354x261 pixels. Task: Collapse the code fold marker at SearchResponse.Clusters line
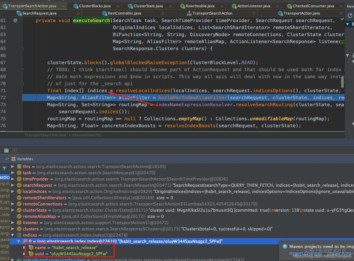22,49
